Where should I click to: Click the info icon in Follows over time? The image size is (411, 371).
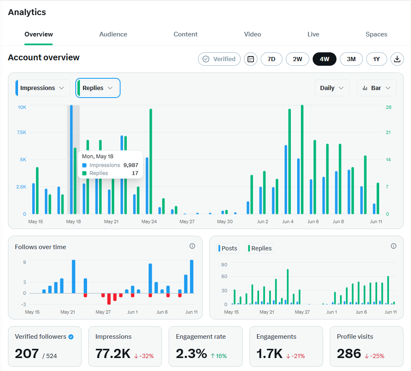click(192, 246)
